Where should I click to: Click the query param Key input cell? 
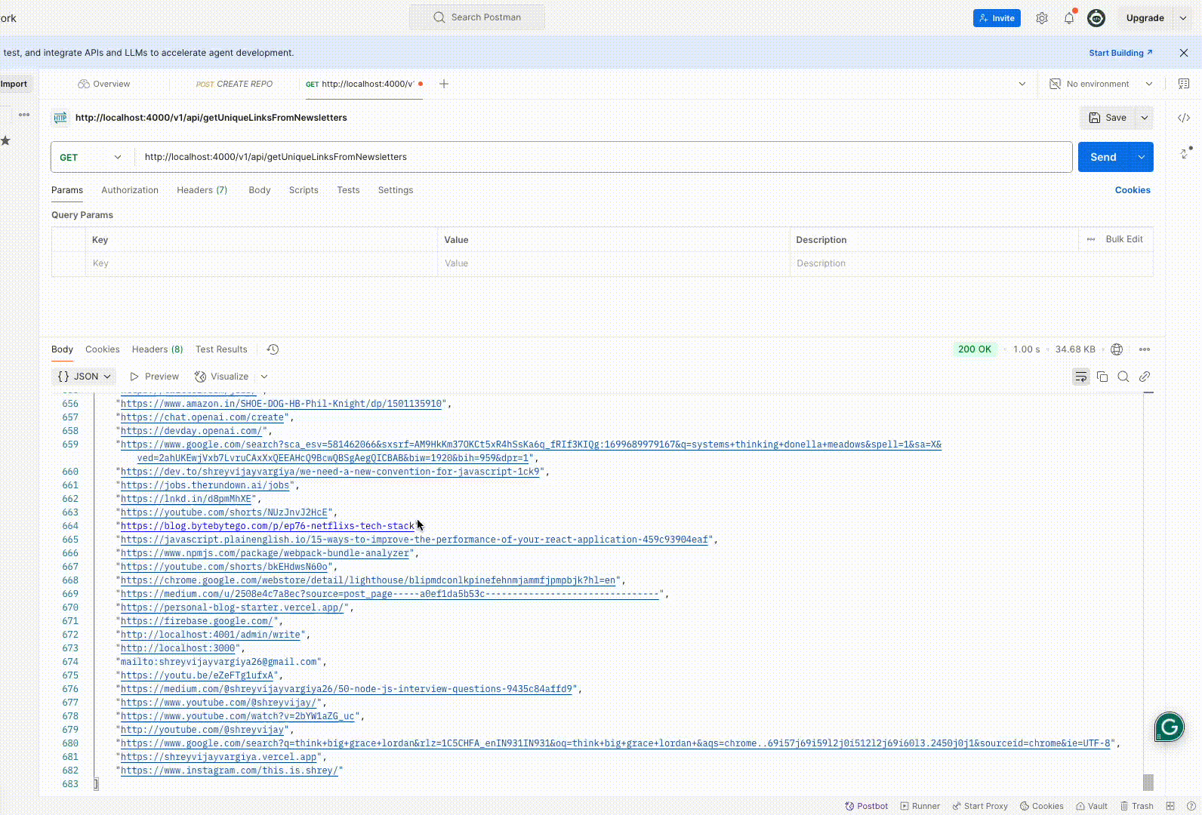[261, 263]
